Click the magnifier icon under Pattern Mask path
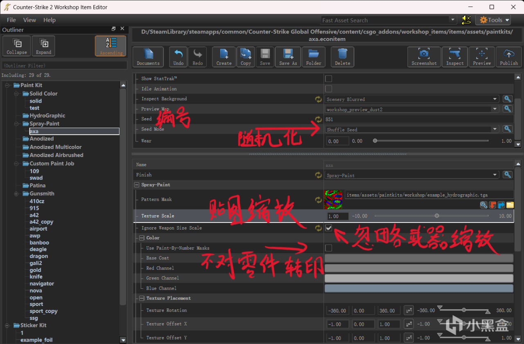Viewport: 524px width, 344px height. [x=484, y=205]
